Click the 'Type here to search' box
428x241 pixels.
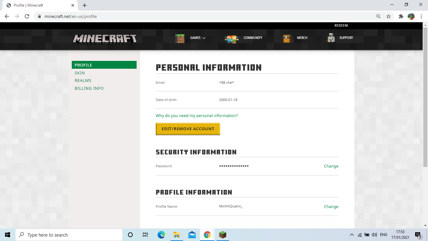[69, 235]
